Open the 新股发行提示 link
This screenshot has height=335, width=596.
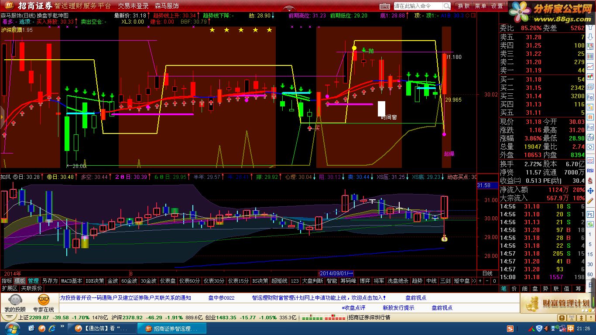click(398, 308)
